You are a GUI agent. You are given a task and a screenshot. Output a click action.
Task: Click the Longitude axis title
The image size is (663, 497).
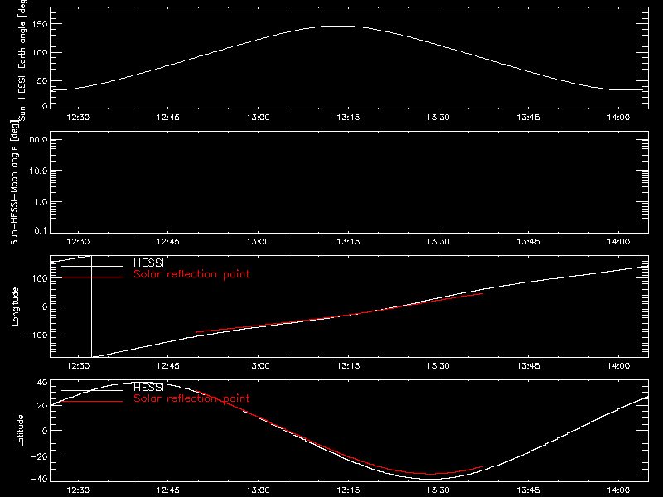click(15, 306)
